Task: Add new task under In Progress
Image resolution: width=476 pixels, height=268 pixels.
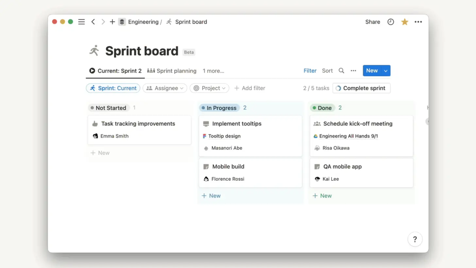Action: [x=211, y=196]
